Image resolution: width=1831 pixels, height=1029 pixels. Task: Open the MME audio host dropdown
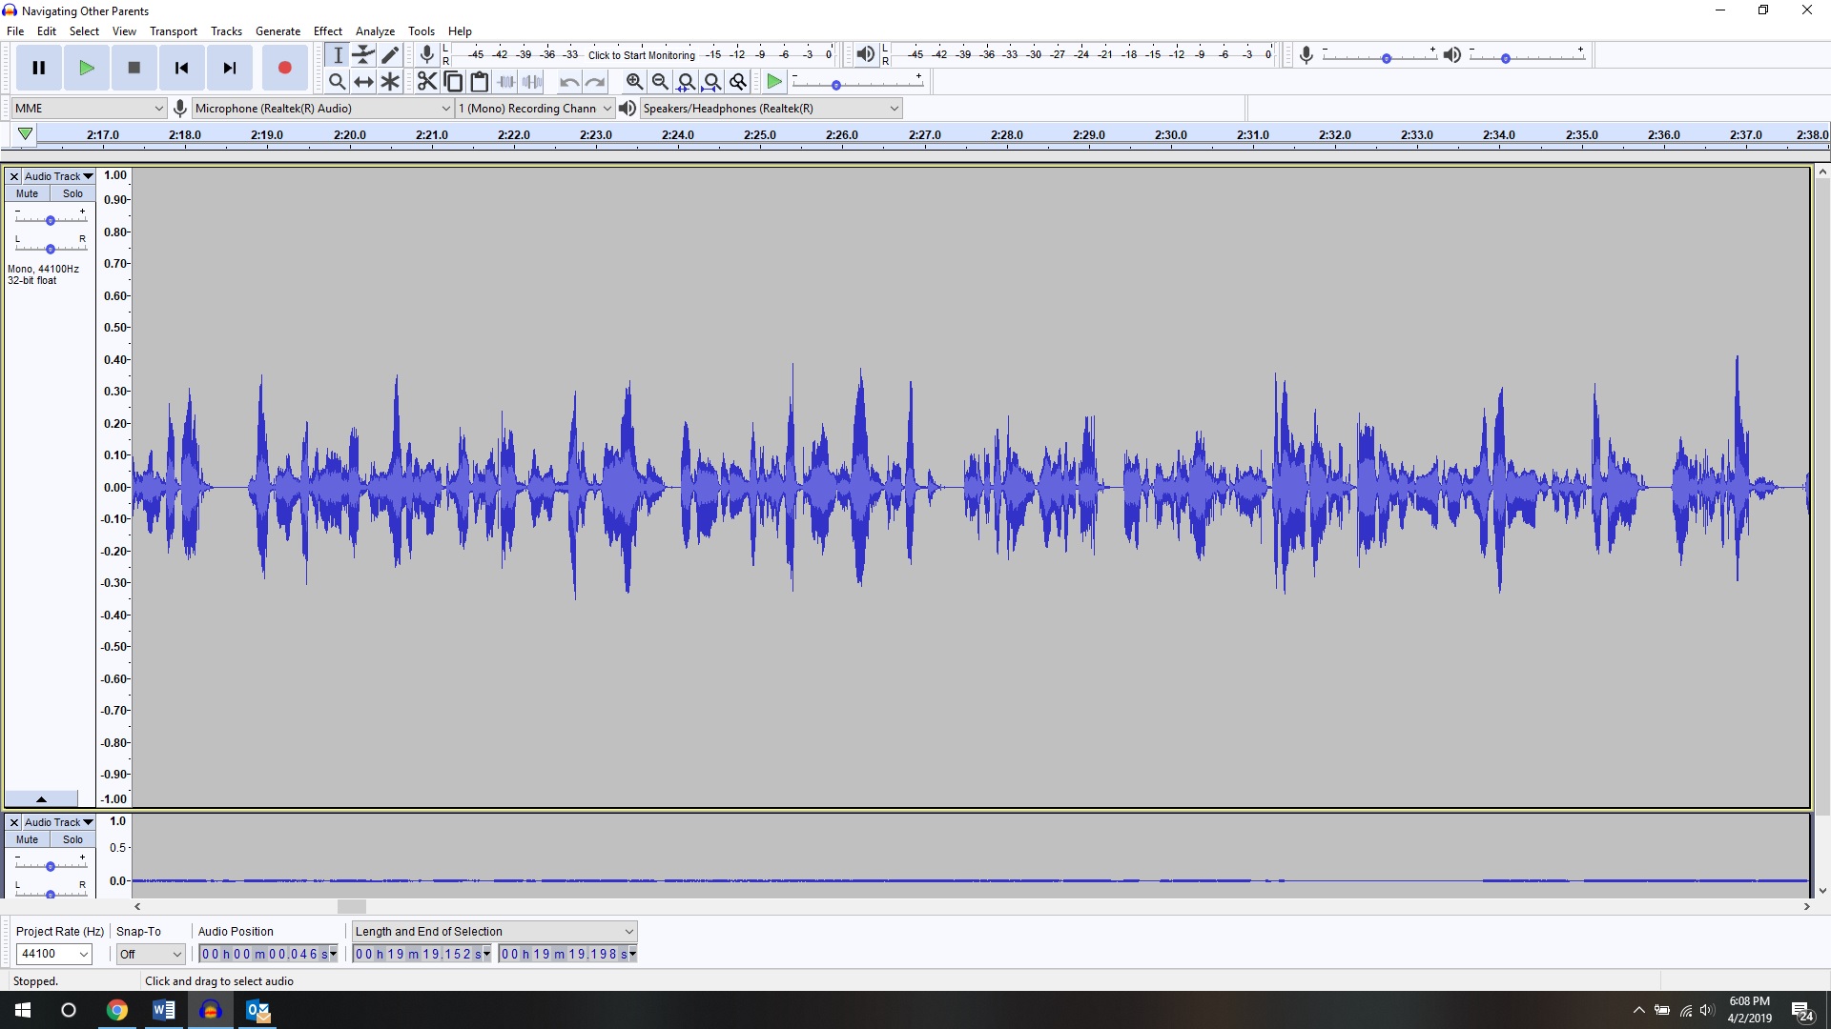coord(90,108)
